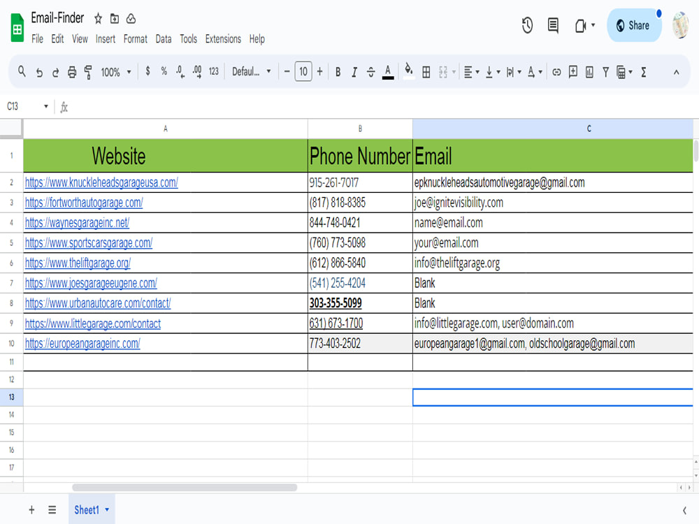Redo the last action
Image resolution: width=699 pixels, height=524 pixels.
point(55,72)
